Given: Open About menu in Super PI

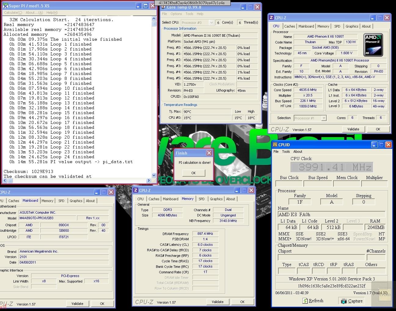Looking at the screenshot, I should pyautogui.click(x=34, y=13).
